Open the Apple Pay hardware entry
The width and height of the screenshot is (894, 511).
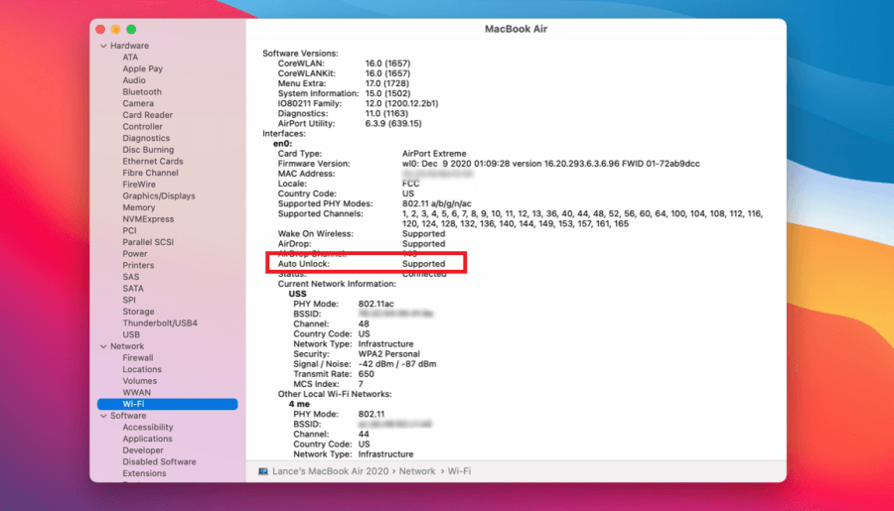tap(142, 68)
